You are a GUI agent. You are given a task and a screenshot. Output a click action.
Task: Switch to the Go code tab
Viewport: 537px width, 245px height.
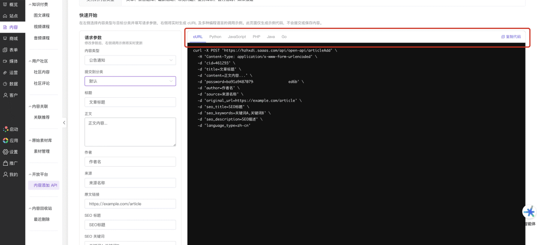(x=284, y=37)
